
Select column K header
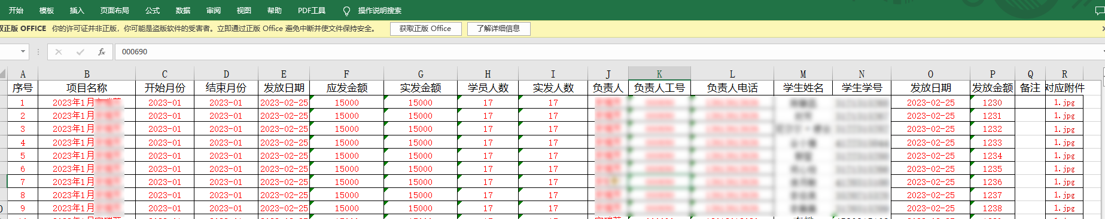pos(659,74)
